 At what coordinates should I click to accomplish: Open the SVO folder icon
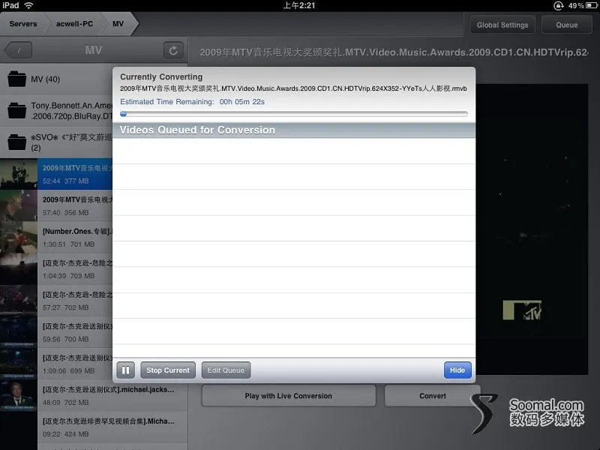[x=16, y=142]
